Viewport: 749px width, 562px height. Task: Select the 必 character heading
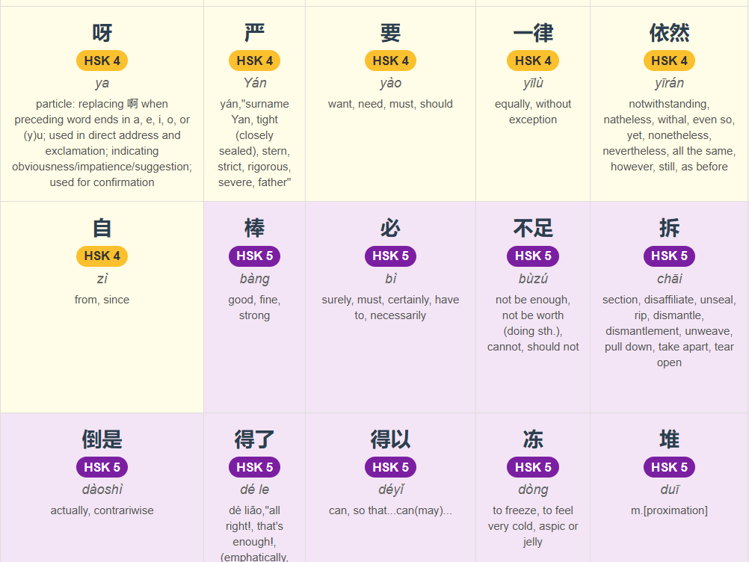click(x=390, y=228)
